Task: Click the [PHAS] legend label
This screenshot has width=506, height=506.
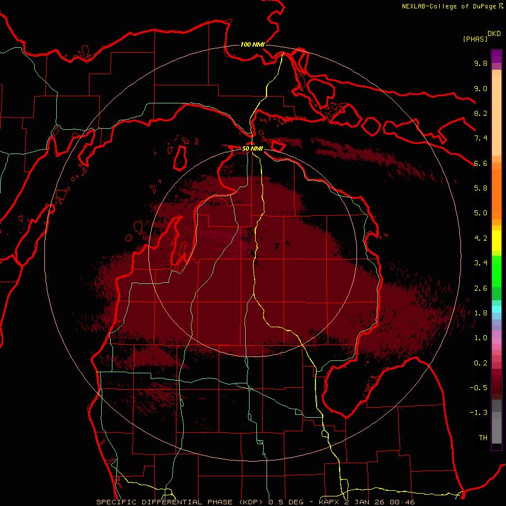Action: tap(475, 39)
